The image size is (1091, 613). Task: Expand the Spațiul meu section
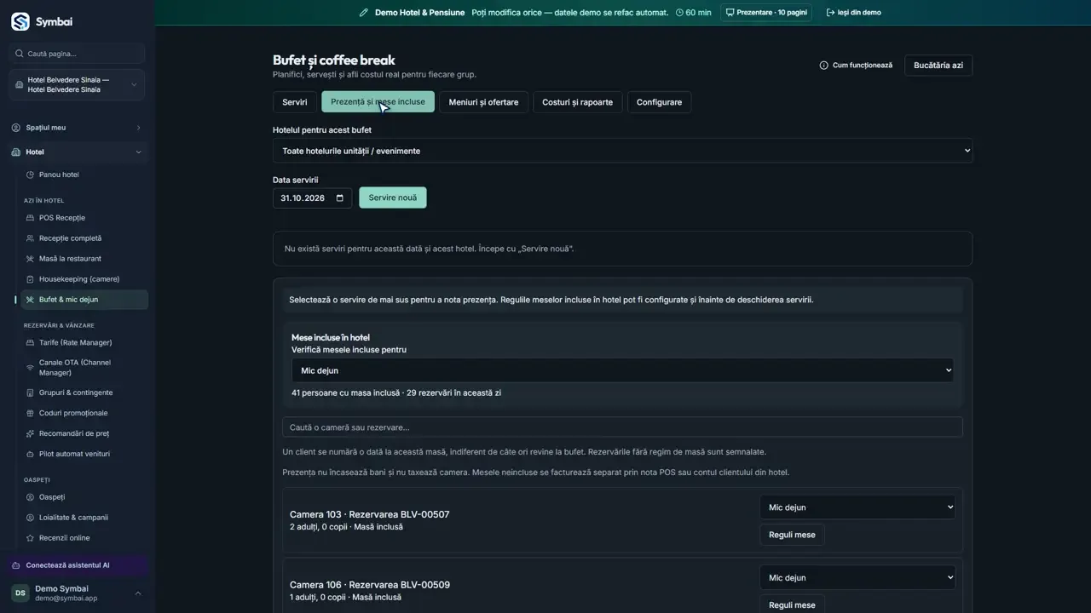[x=78, y=128]
